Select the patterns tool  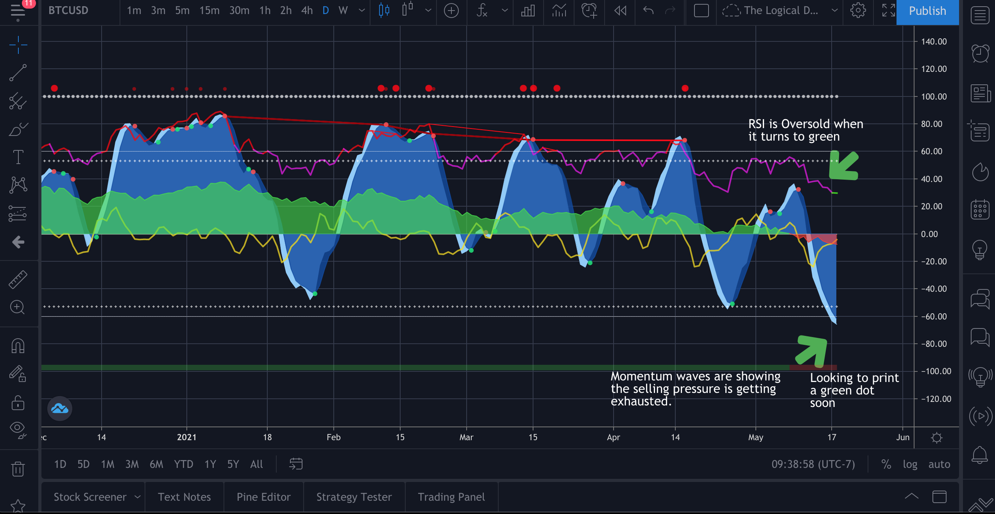(x=18, y=185)
